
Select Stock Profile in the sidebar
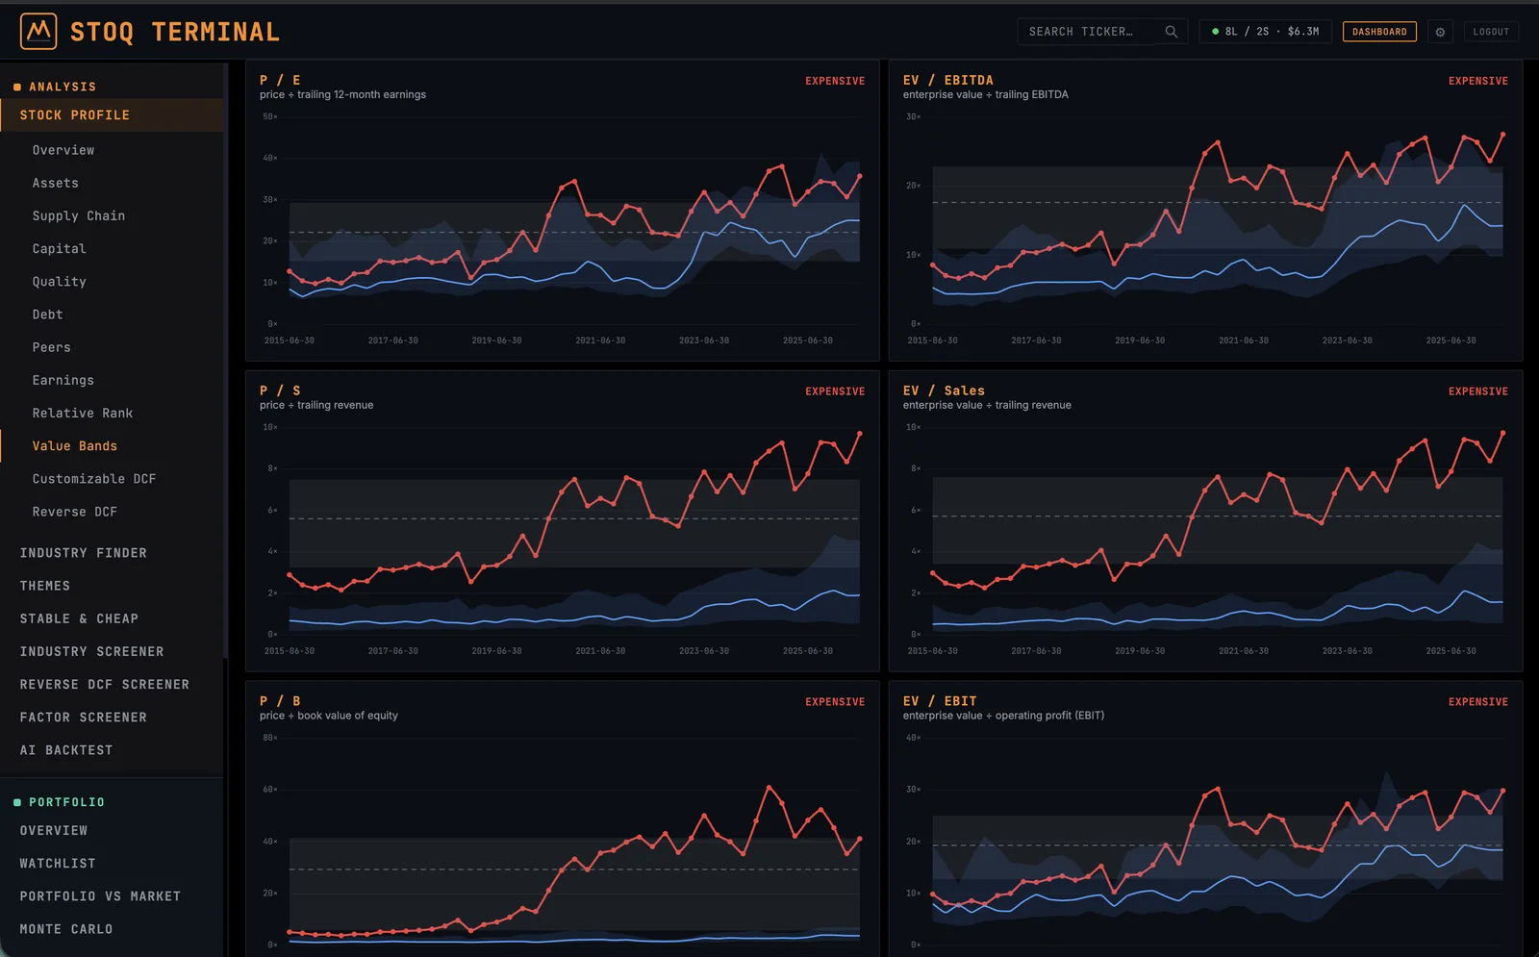pos(112,115)
